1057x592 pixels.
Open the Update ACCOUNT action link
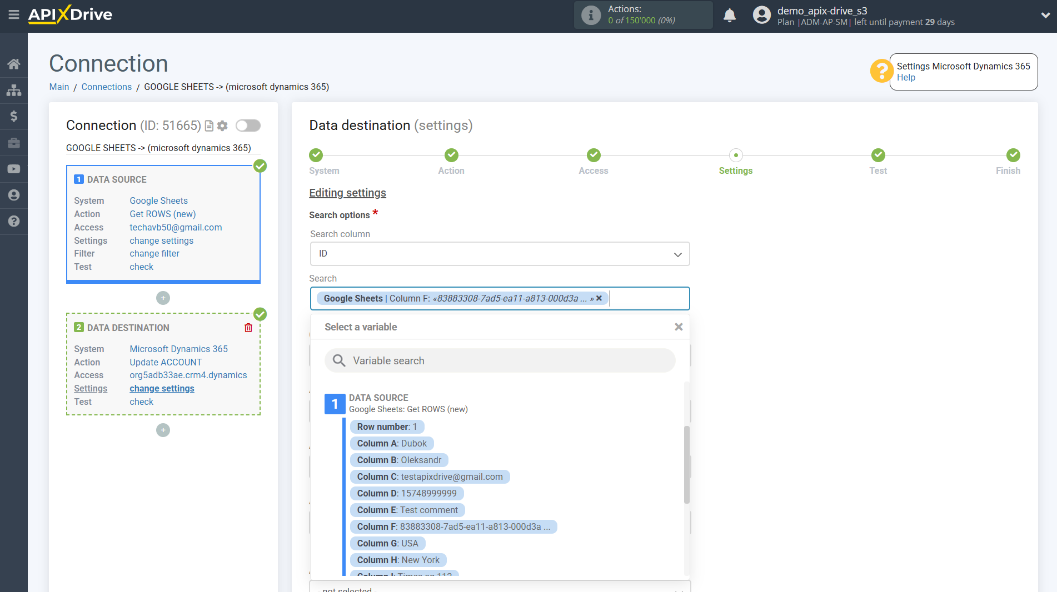166,363
